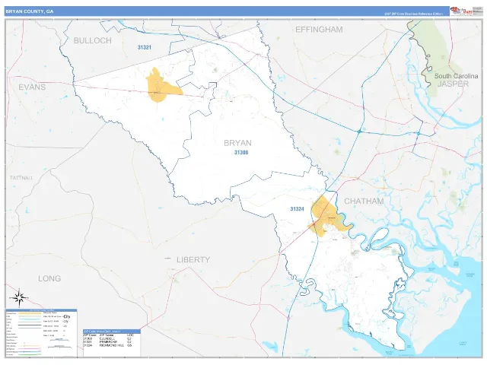The width and height of the screenshot is (487, 365).
Task: Select the 'EVANS' county label
Action: 32,87
